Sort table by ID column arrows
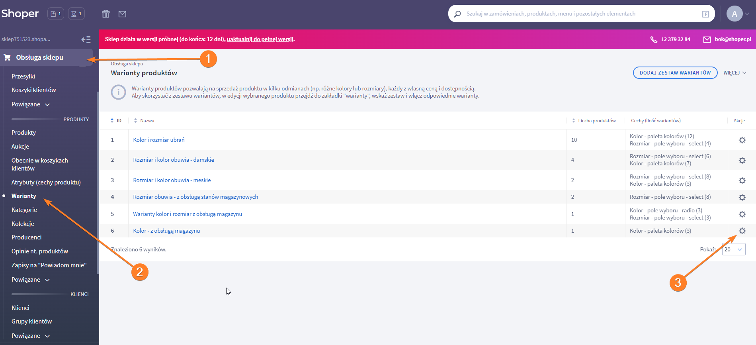 pyautogui.click(x=112, y=121)
